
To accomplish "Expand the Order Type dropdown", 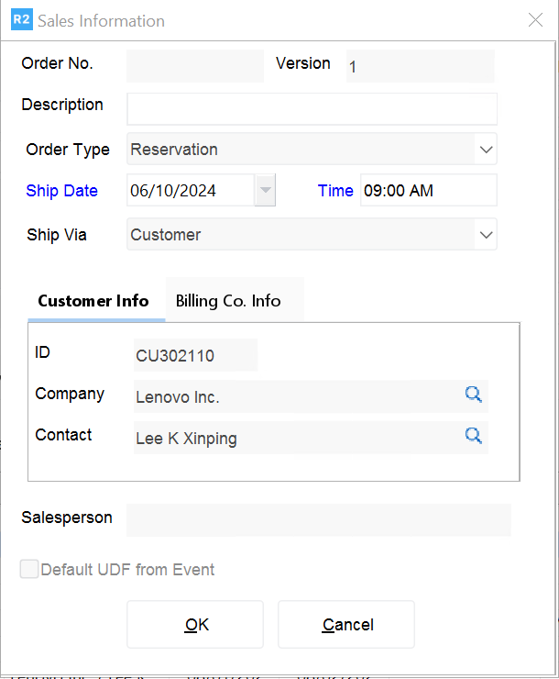I will [x=486, y=149].
